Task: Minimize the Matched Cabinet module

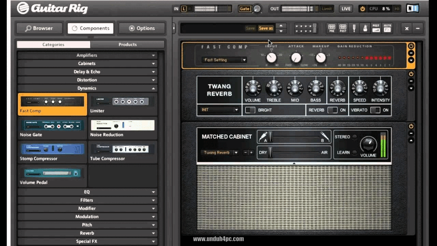Action: tap(411, 133)
